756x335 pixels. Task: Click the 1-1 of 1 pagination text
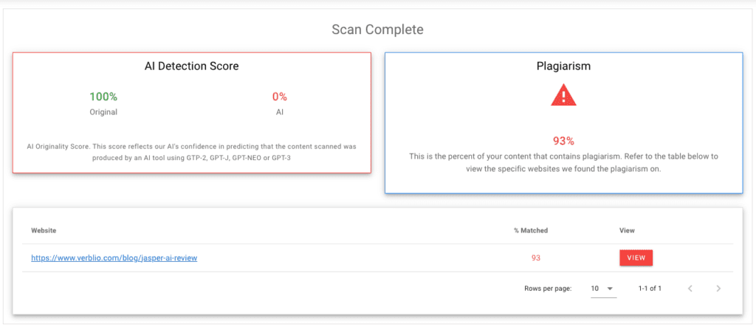click(x=650, y=289)
